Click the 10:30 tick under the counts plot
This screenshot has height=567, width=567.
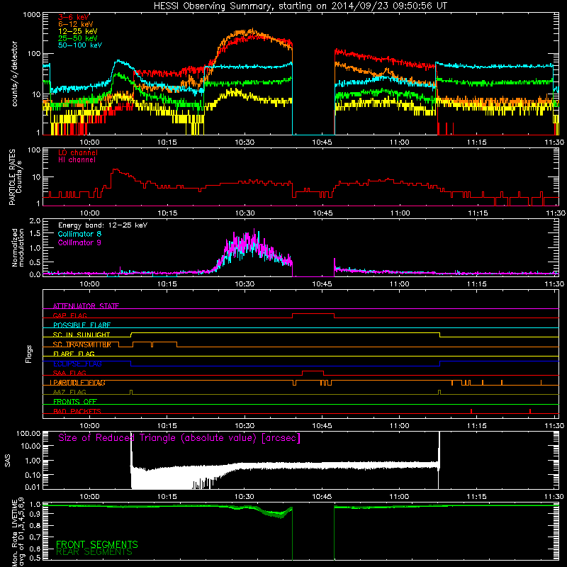click(245, 142)
